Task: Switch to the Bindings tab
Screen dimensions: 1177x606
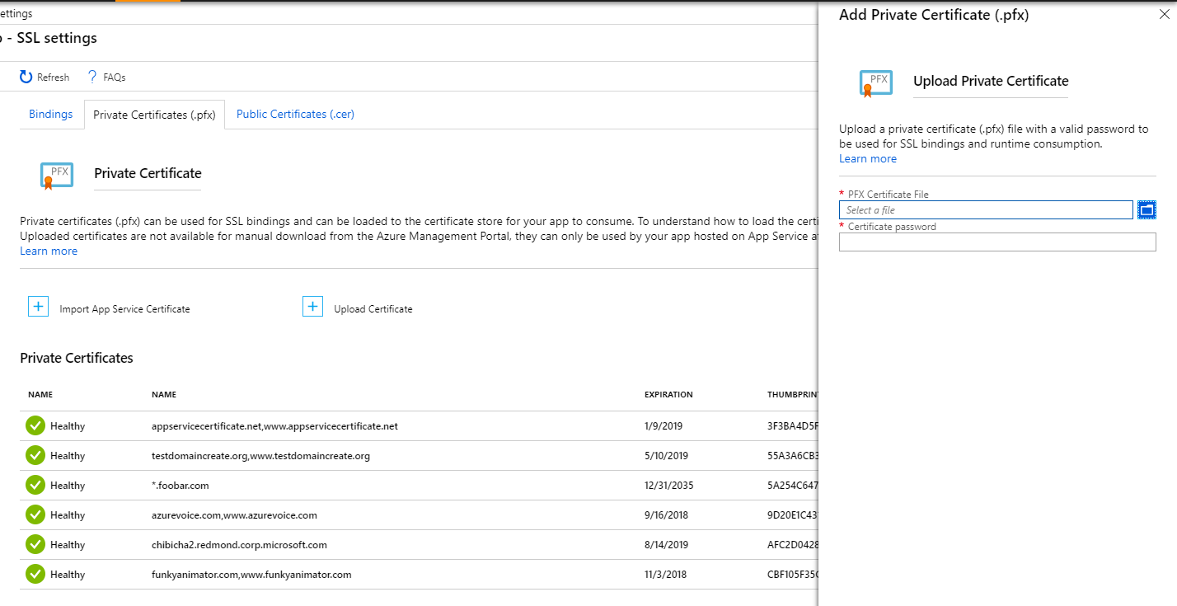Action: [51, 115]
